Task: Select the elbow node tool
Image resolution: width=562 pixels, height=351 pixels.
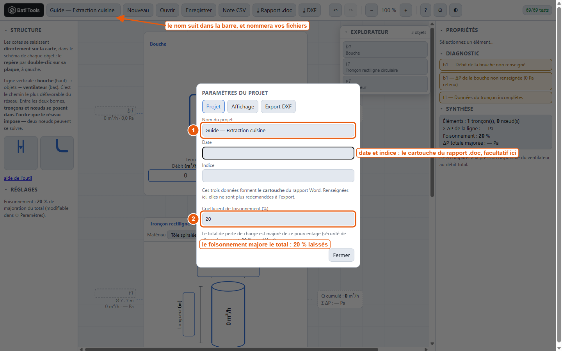Action: coord(57,153)
